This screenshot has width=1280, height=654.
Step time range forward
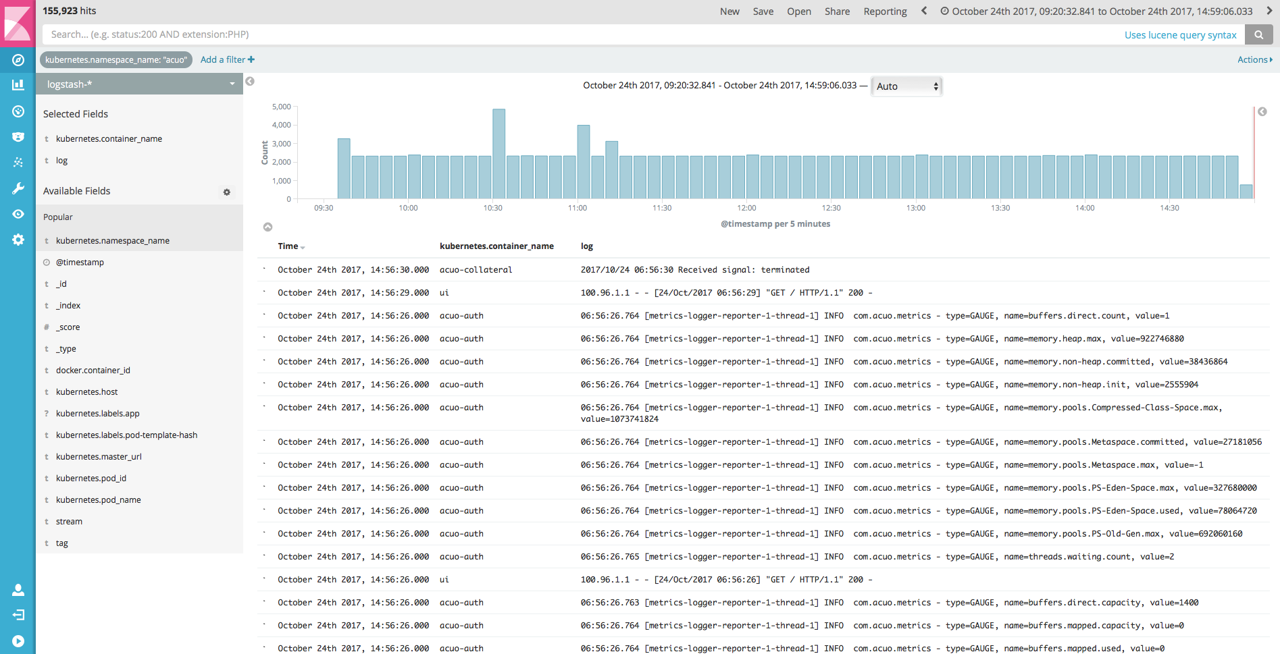pyautogui.click(x=1269, y=11)
